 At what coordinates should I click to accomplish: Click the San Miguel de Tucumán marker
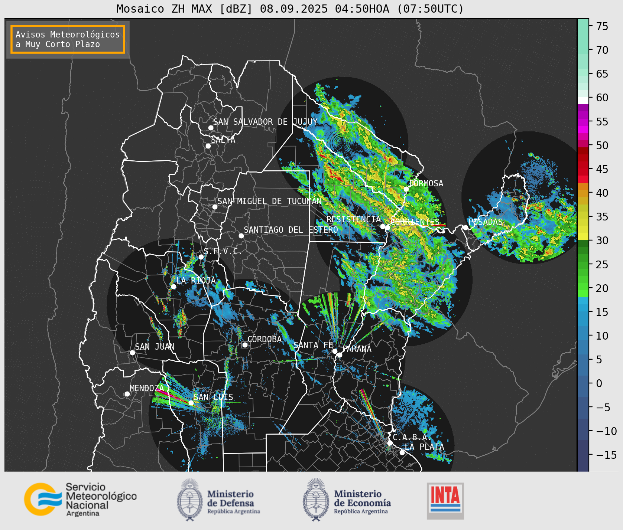[x=215, y=207]
